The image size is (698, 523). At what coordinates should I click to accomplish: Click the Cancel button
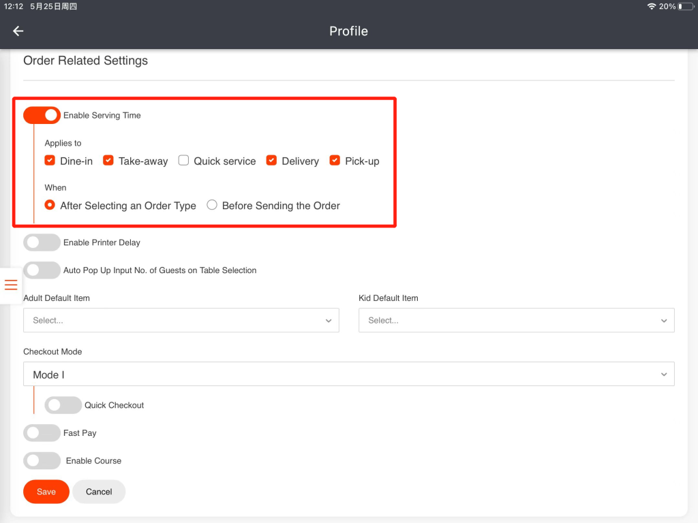click(99, 492)
